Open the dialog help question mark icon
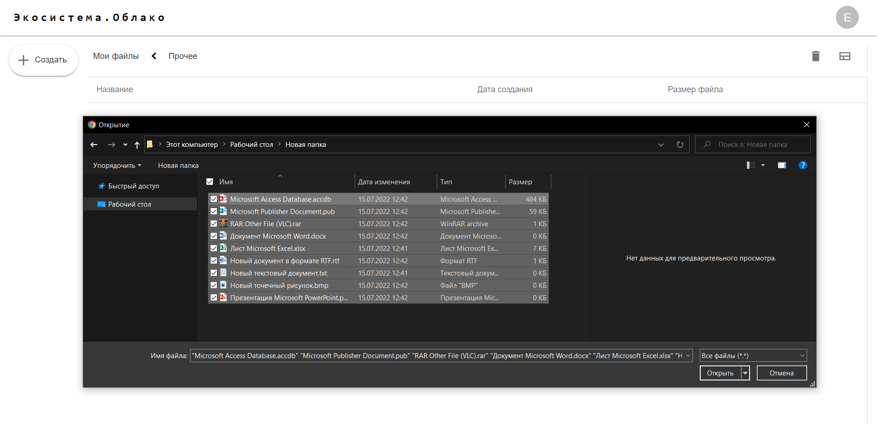This screenshot has height=427, width=877. (803, 165)
